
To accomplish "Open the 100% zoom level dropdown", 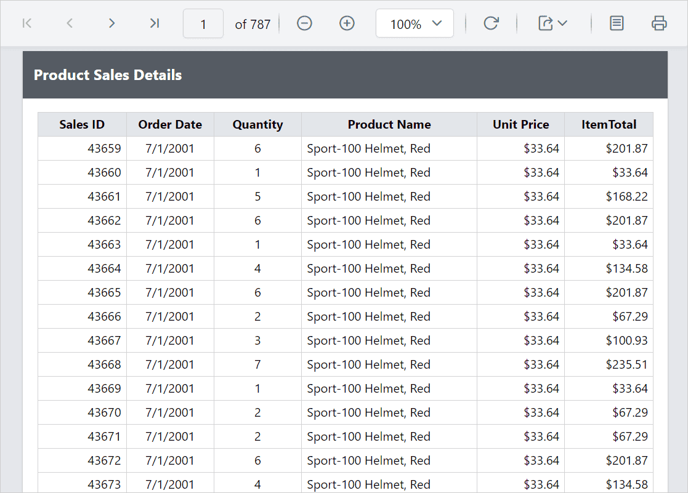I will tap(415, 23).
